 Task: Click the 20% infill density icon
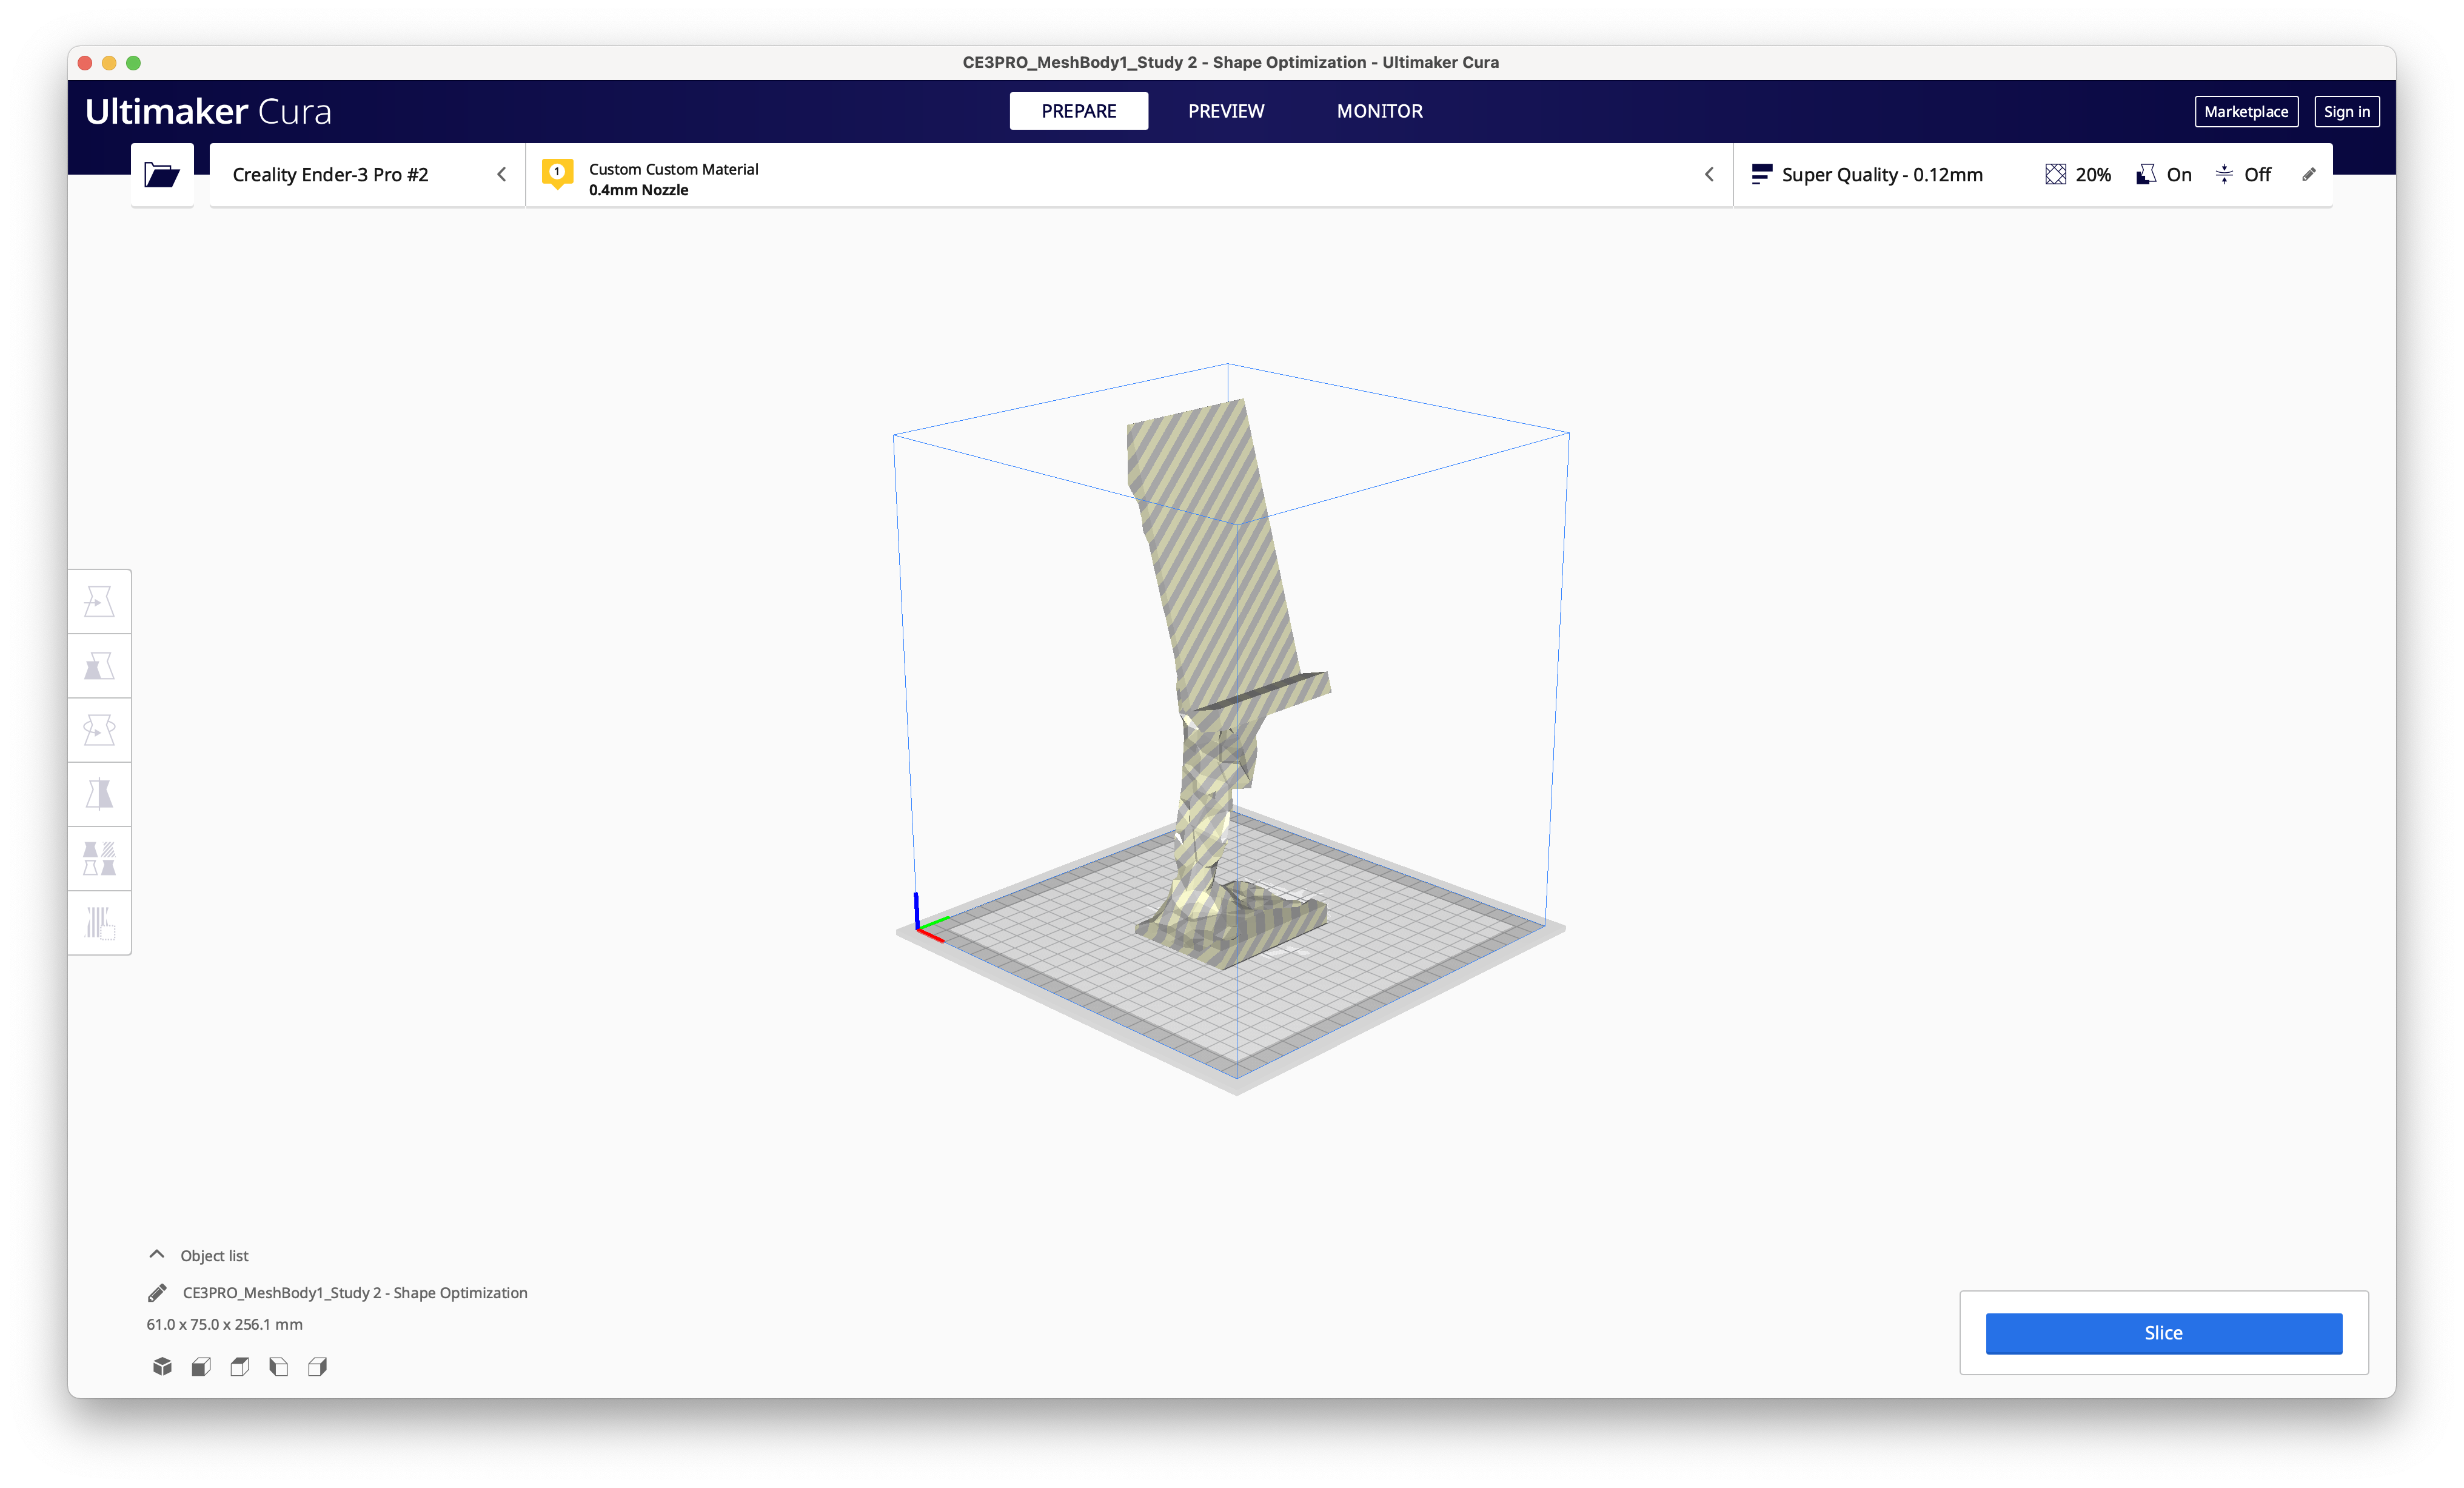[x=2055, y=175]
